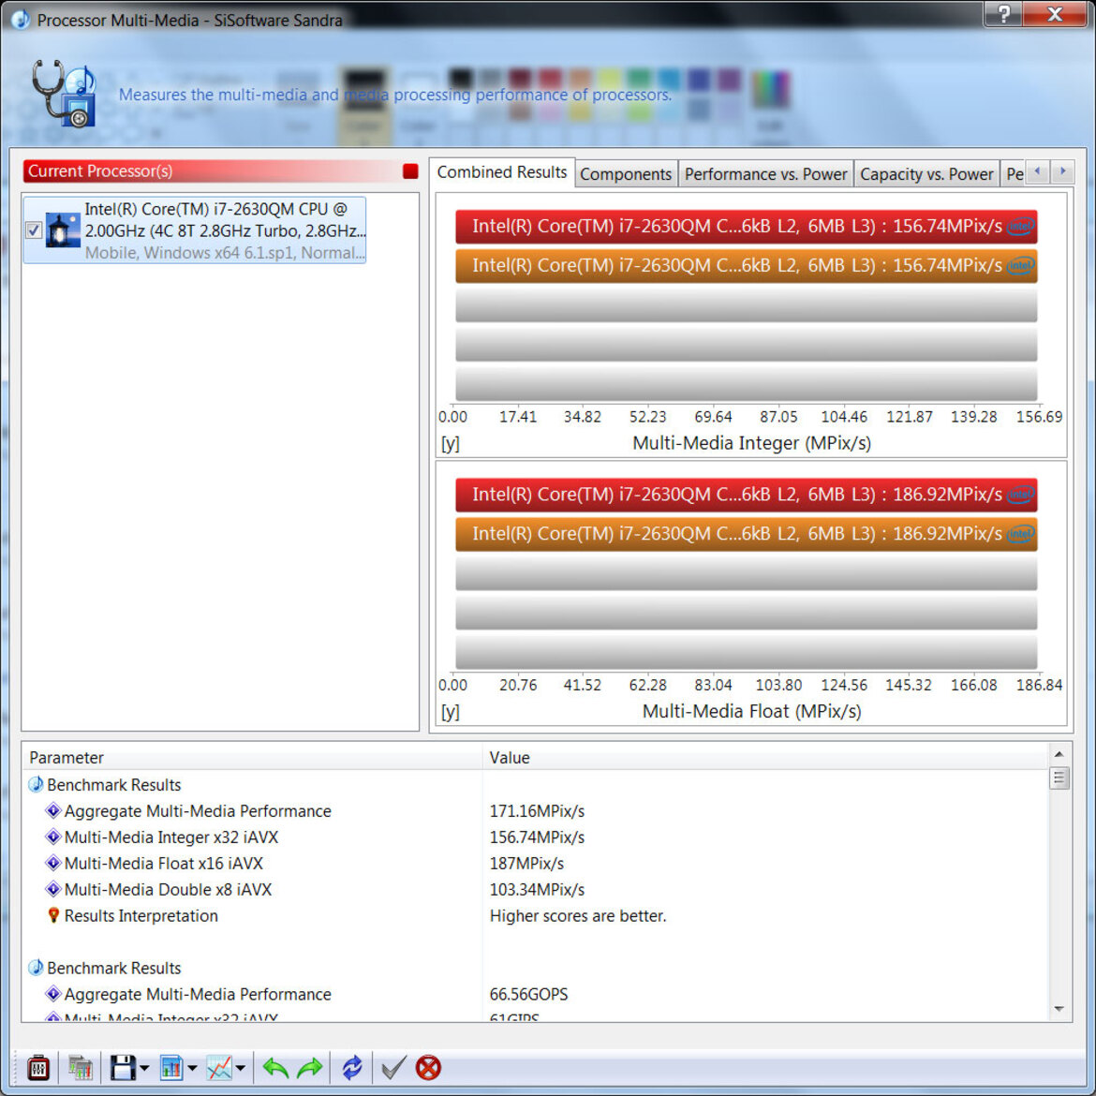Open the bar chart view icon
Image resolution: width=1096 pixels, height=1096 pixels.
171,1067
